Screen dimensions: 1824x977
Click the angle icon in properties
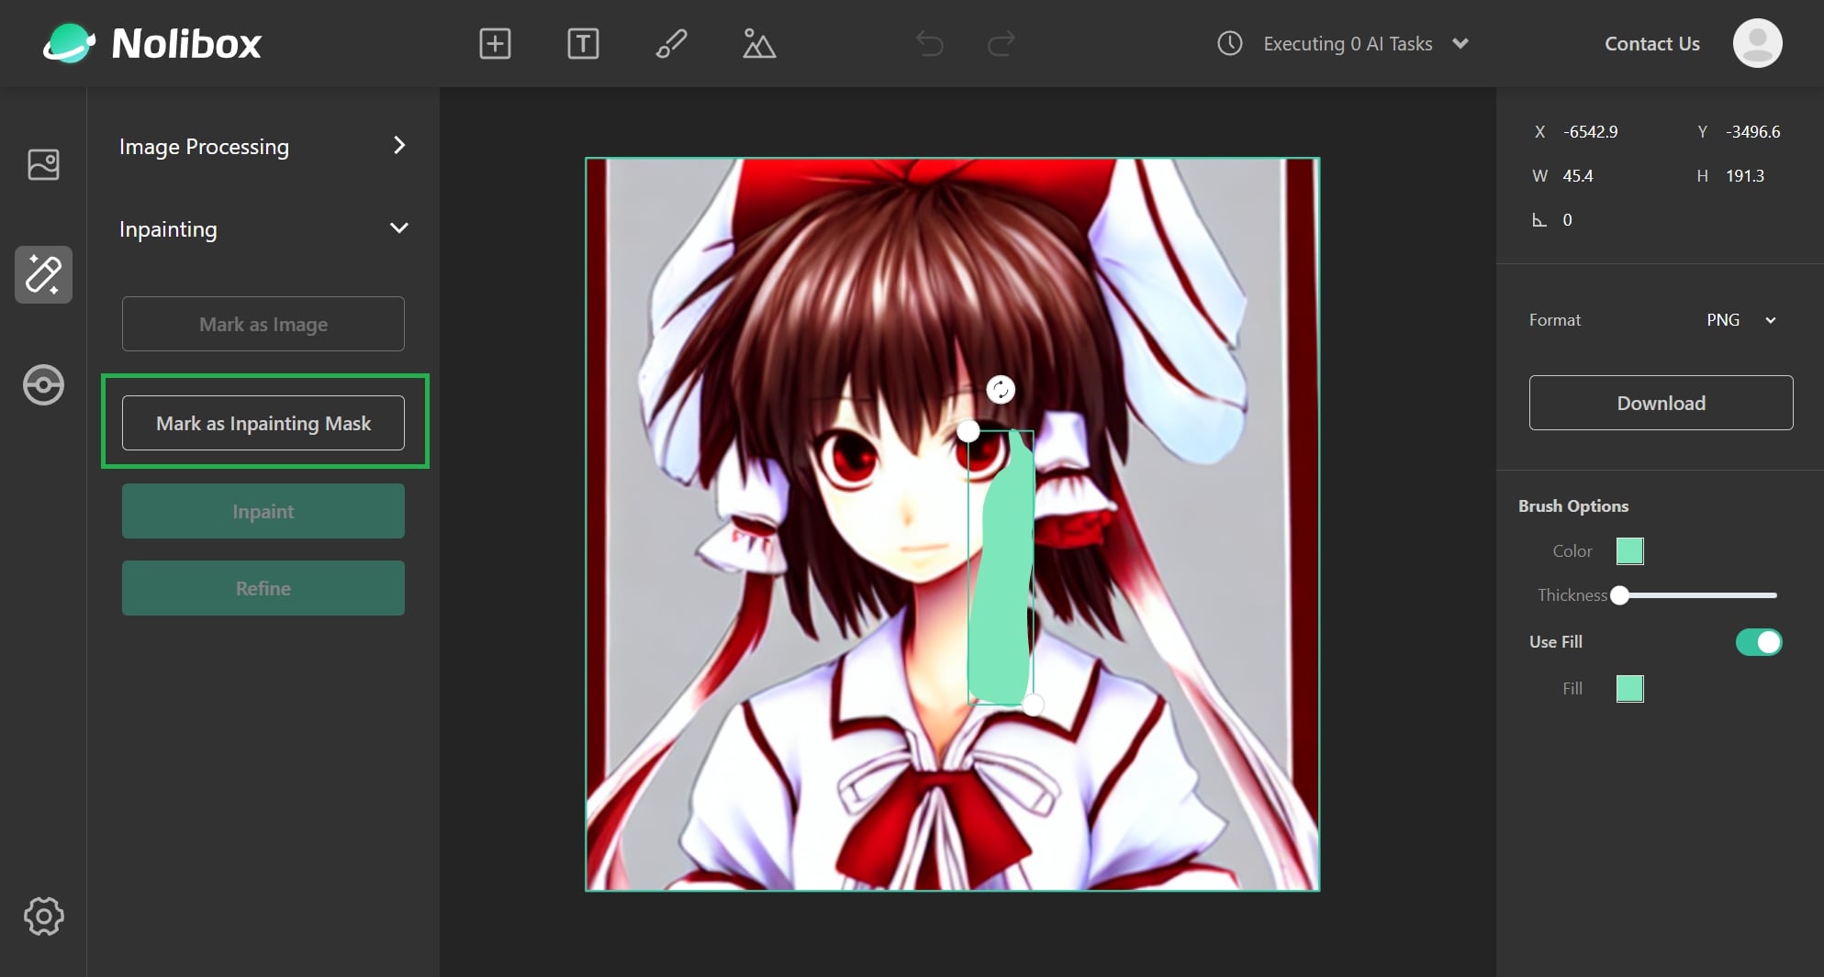(x=1539, y=220)
